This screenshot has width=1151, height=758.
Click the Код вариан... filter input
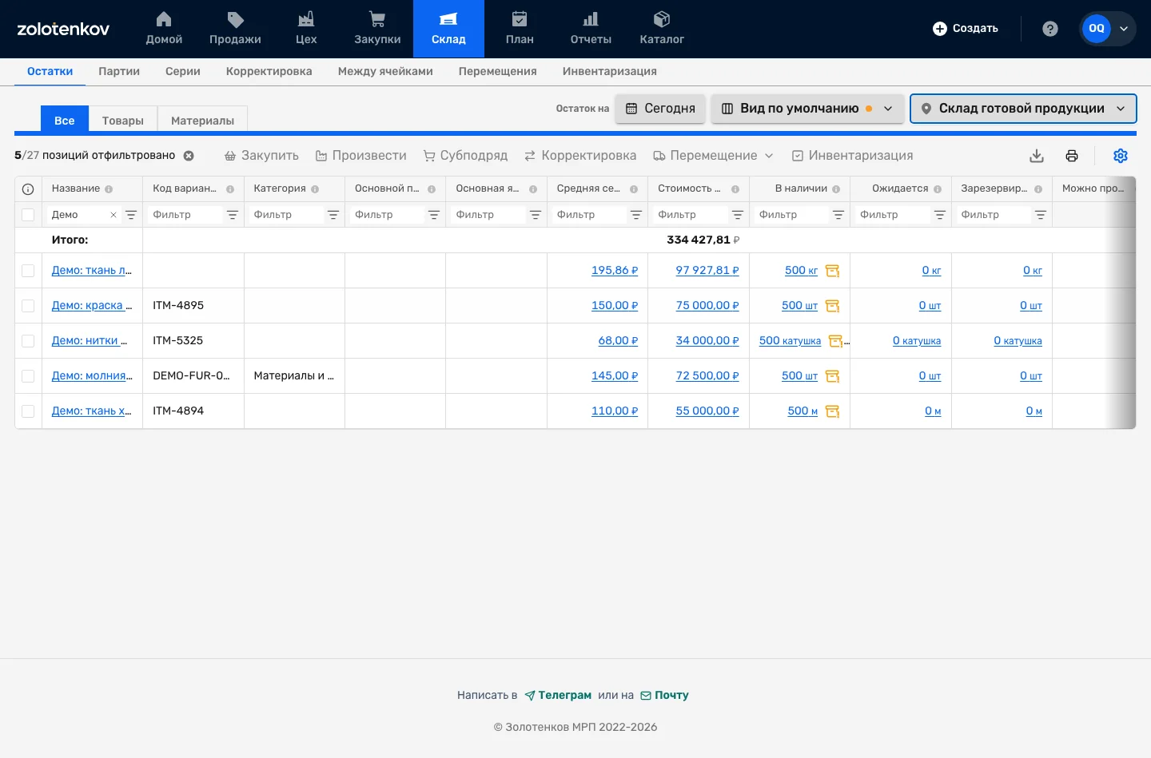[x=185, y=215]
